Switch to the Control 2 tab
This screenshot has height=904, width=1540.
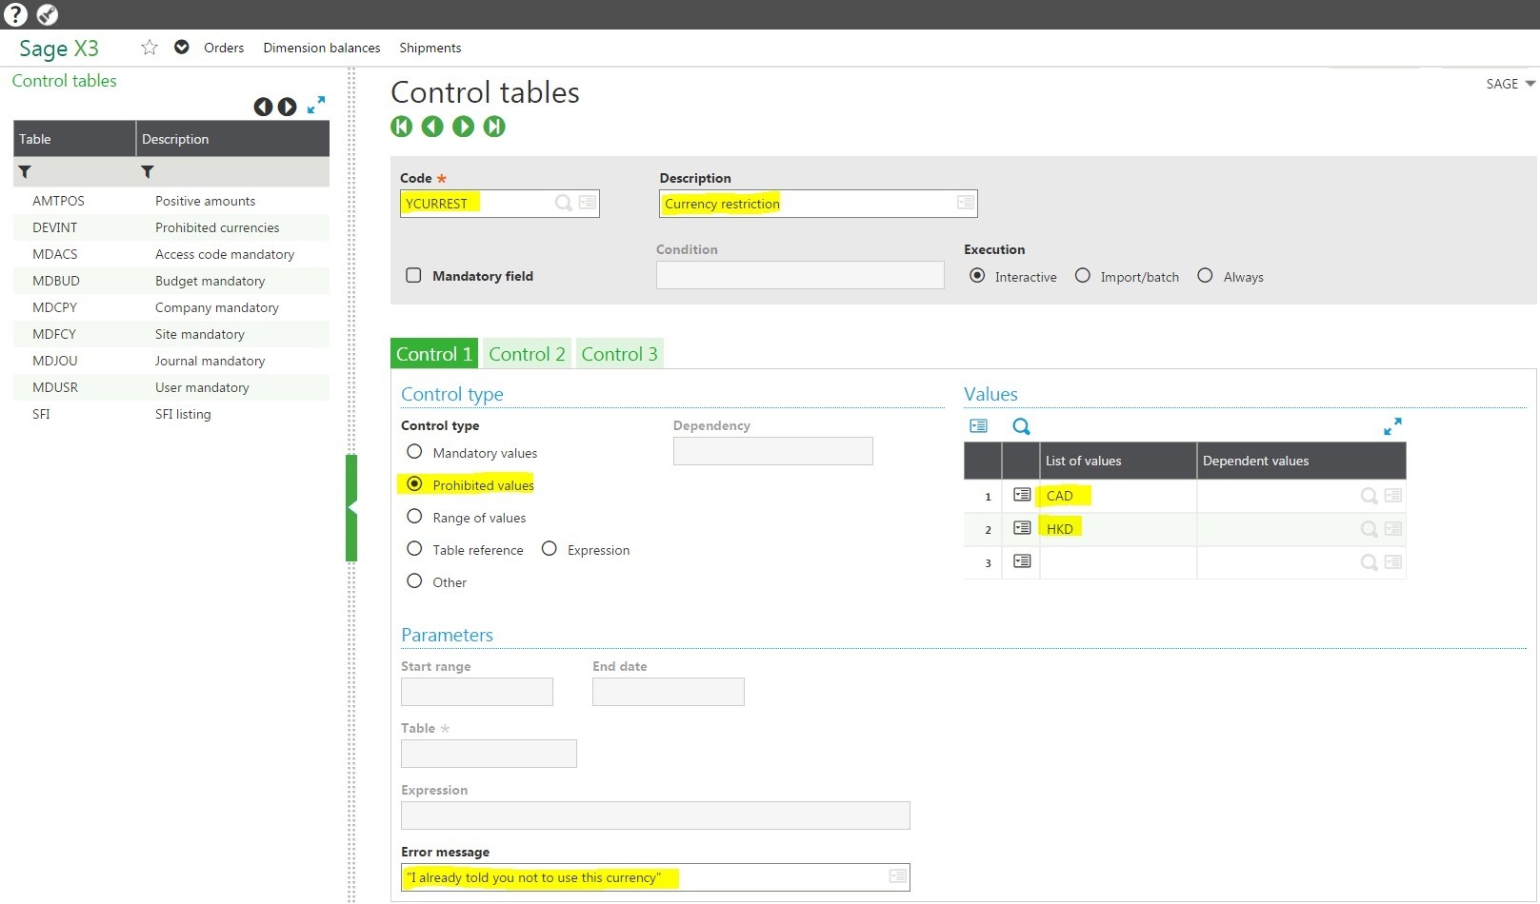[527, 353]
